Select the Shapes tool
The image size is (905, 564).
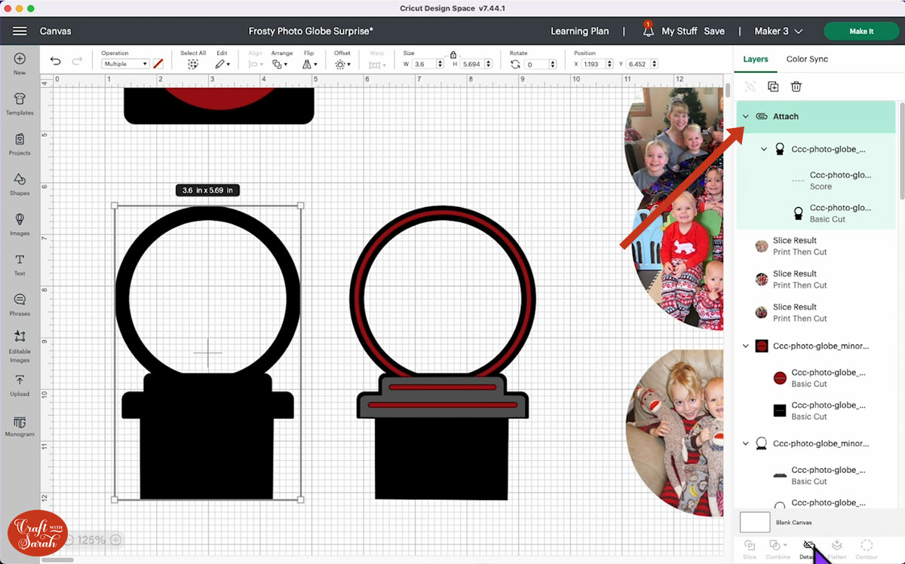tap(20, 183)
